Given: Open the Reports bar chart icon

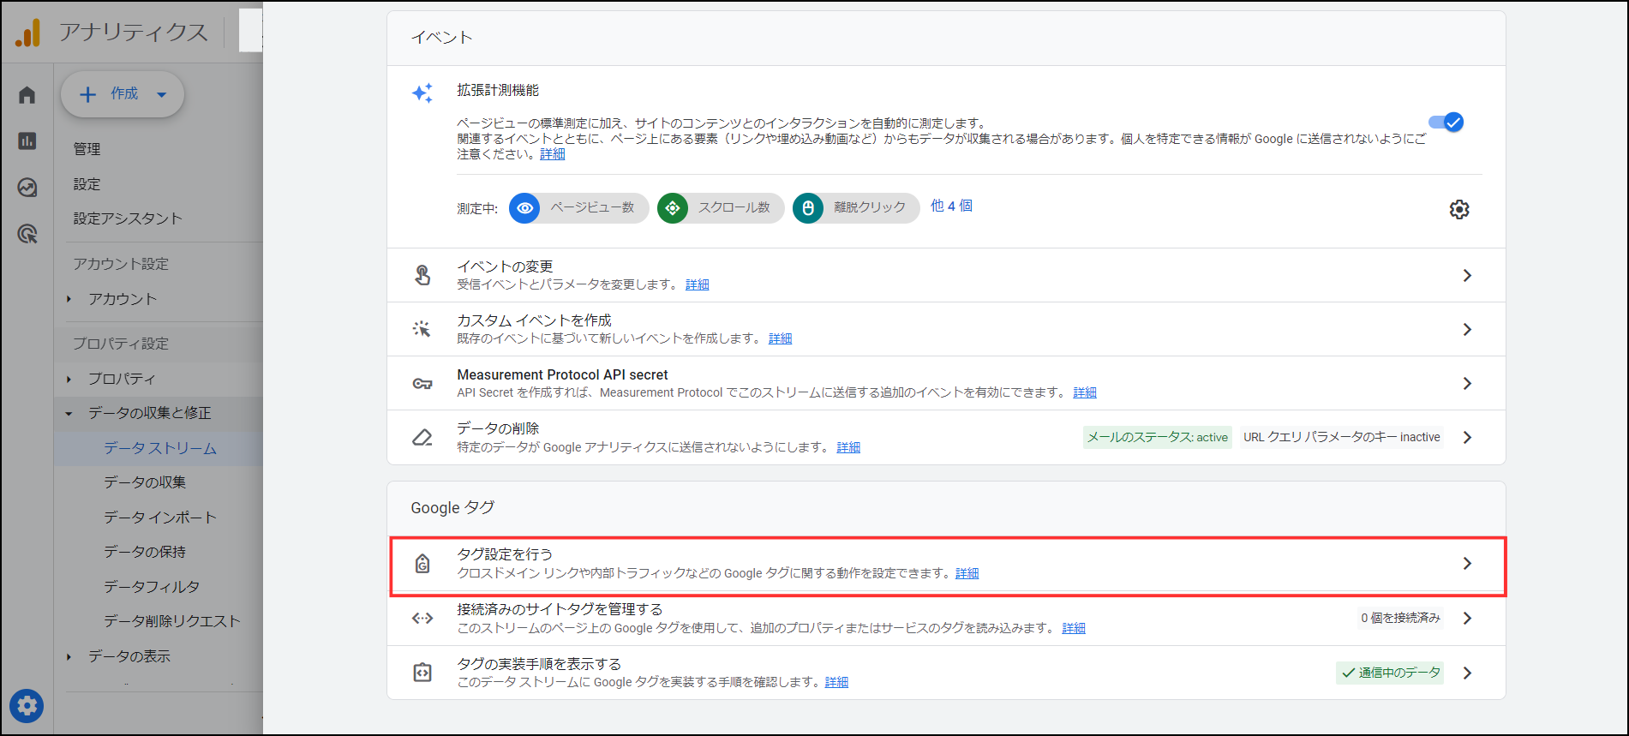Looking at the screenshot, I should coord(27,141).
